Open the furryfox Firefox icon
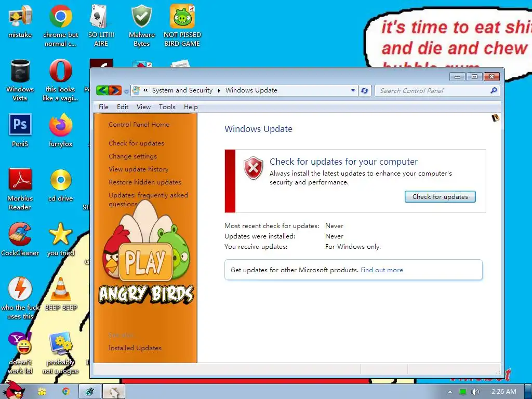532x399 pixels. 60,130
